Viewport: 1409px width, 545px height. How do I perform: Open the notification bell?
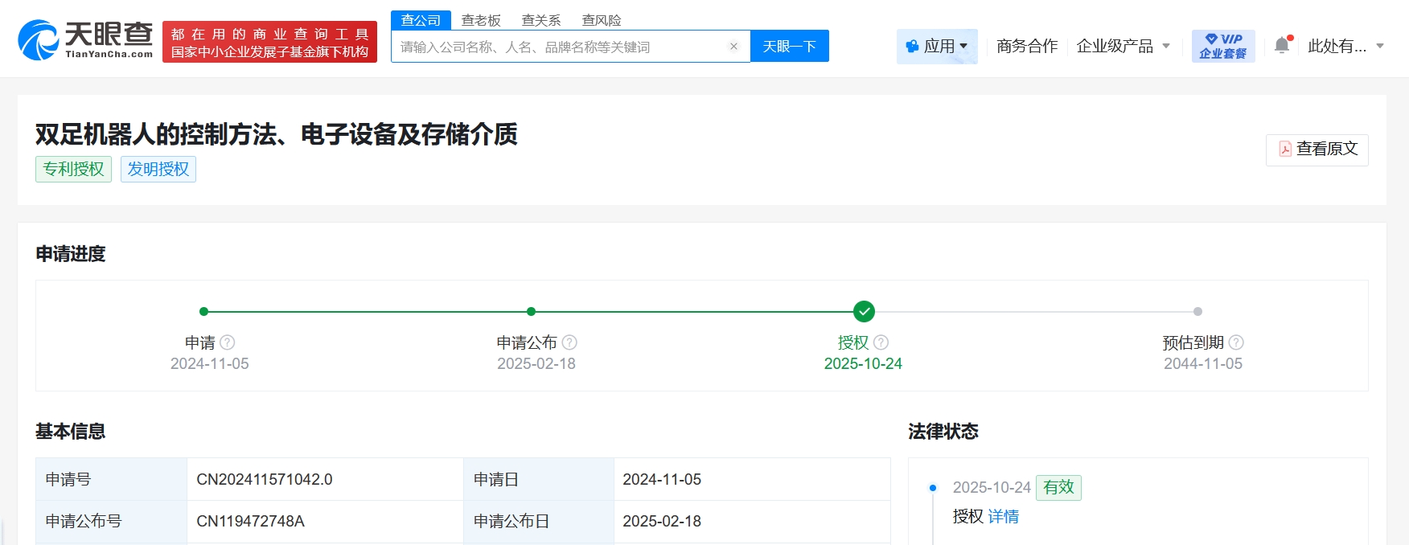(x=1282, y=46)
